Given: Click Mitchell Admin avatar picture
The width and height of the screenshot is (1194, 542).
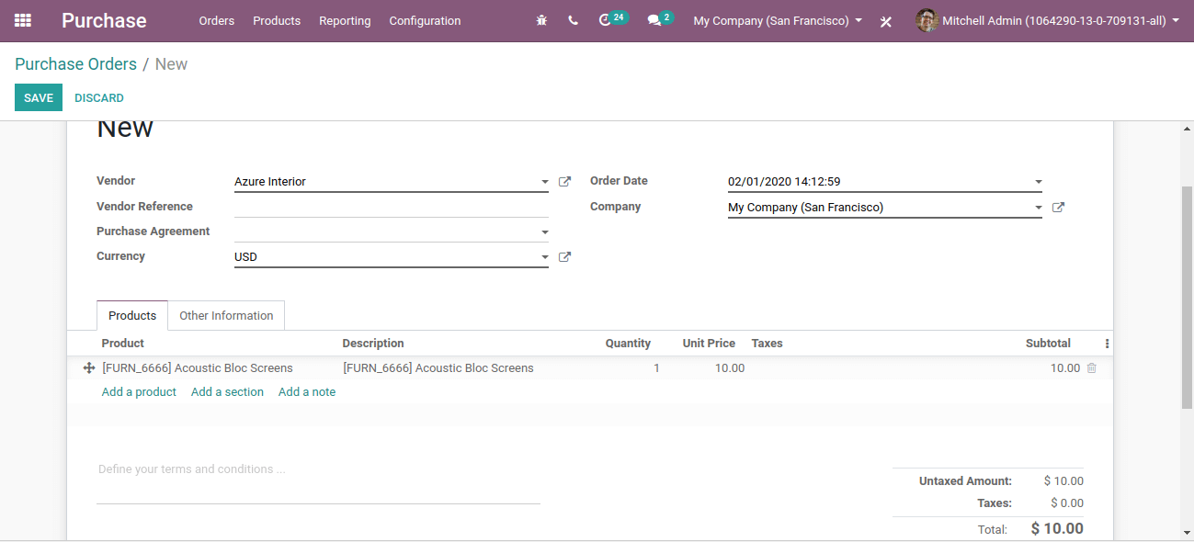Looking at the screenshot, I should tap(927, 20).
